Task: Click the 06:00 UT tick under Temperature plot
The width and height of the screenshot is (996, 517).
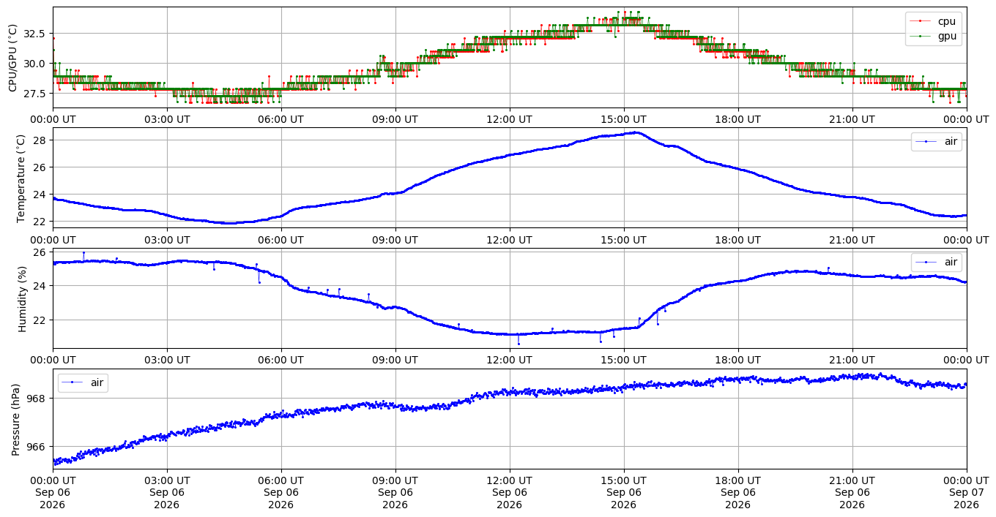Action: [280, 240]
